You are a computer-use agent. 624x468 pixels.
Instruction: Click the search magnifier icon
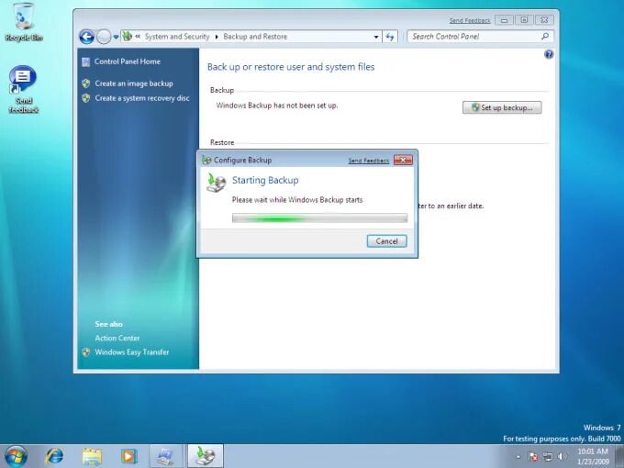[545, 37]
